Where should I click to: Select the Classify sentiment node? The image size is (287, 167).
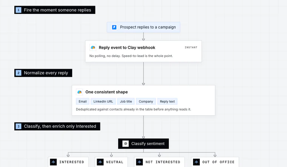(x=143, y=144)
